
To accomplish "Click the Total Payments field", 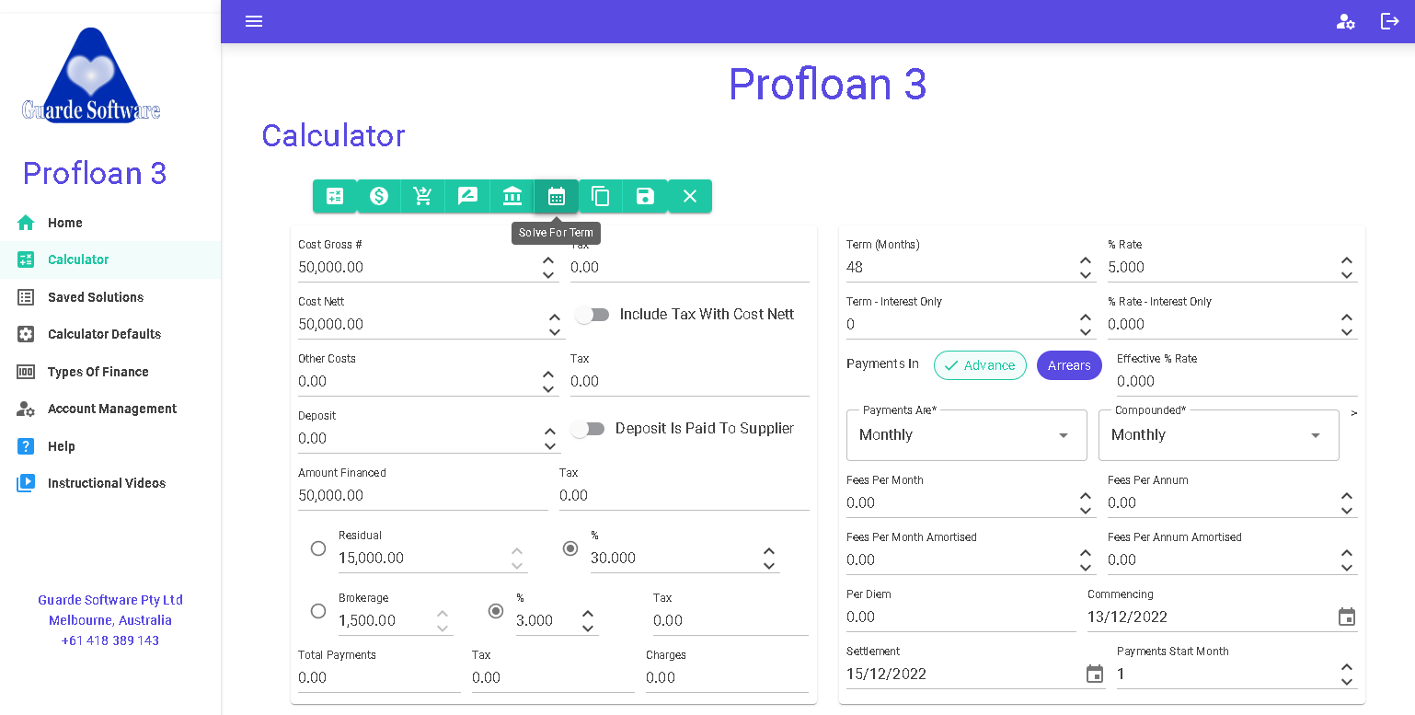I will pos(379,678).
